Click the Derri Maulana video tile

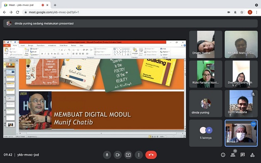coord(241,104)
